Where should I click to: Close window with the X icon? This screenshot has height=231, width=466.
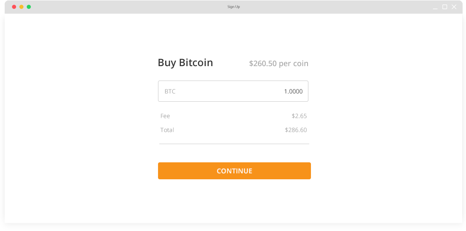click(x=454, y=7)
